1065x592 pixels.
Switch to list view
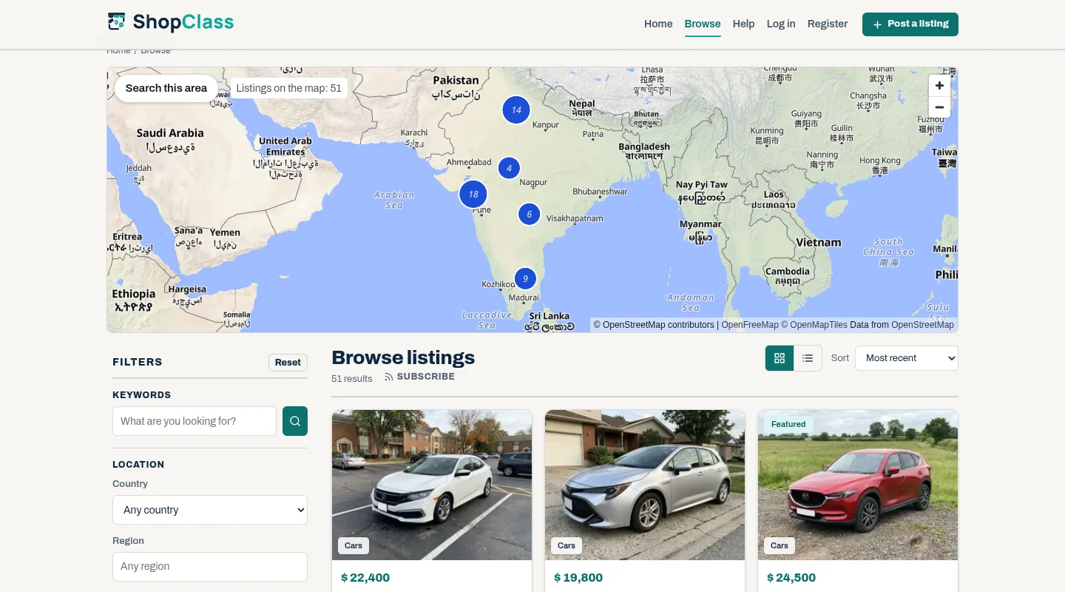[808, 358]
